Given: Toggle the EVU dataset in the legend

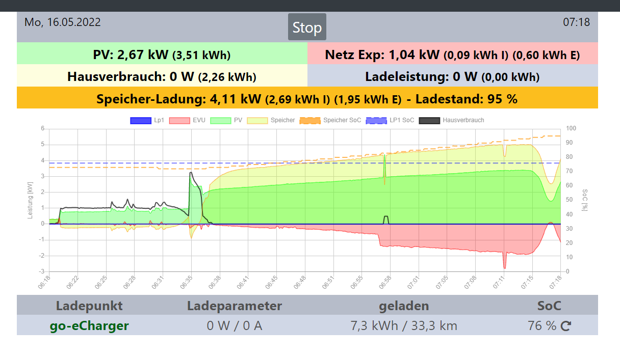Looking at the screenshot, I should [187, 120].
